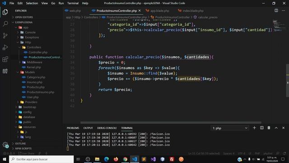The height and width of the screenshot is (163, 289).
Task: Expand the NPM Scripts section
Action: click(x=37, y=149)
